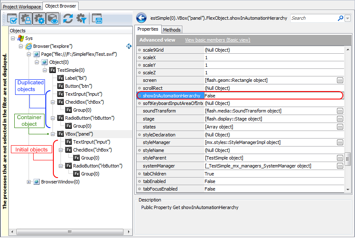
Task: Click the magnifier search icon
Action: [340, 18]
